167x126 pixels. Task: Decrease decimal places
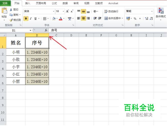click(151, 19)
